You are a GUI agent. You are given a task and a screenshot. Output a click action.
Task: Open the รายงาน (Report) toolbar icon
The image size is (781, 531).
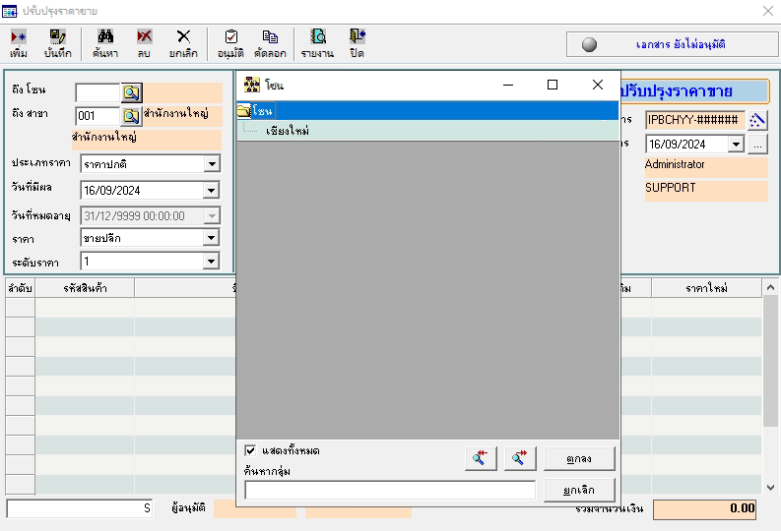[317, 43]
